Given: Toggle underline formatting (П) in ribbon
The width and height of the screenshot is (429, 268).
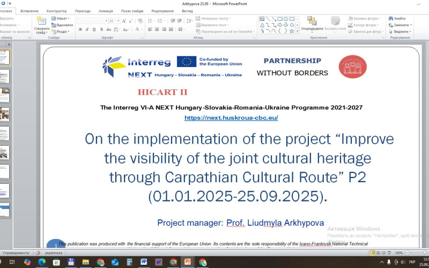Looking at the screenshot, I should pyautogui.click(x=94, y=29).
